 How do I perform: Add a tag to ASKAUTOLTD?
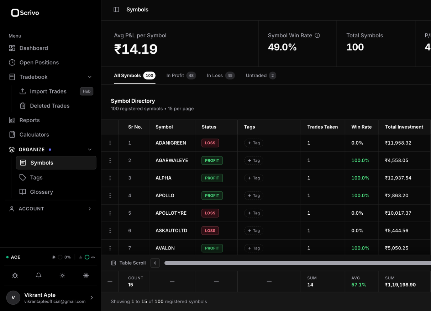[x=254, y=231]
